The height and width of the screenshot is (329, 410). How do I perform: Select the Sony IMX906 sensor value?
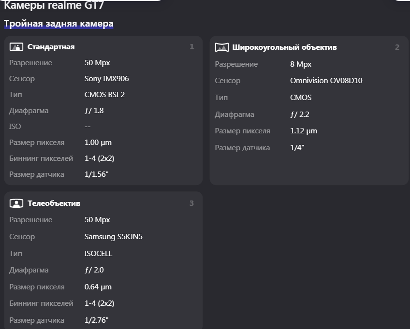[106, 79]
